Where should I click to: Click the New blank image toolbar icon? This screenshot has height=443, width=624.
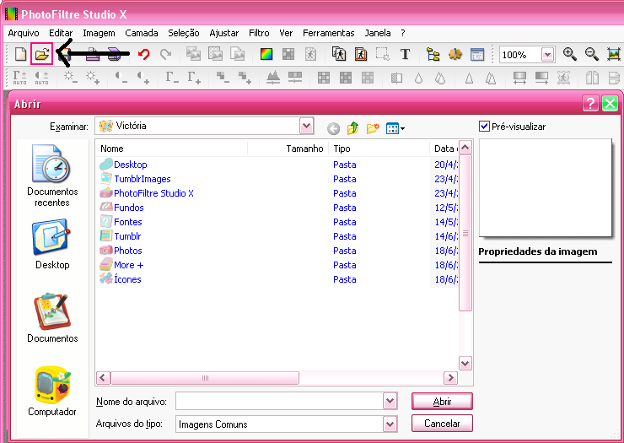point(20,54)
